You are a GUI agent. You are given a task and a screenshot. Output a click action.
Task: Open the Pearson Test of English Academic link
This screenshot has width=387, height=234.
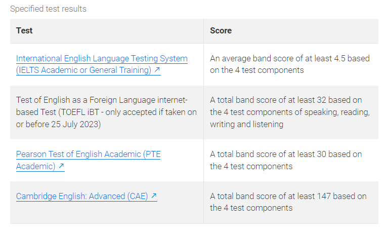click(x=88, y=154)
